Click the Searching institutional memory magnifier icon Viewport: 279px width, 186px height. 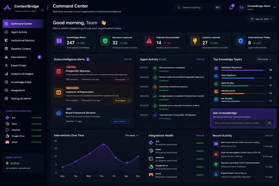point(155,87)
